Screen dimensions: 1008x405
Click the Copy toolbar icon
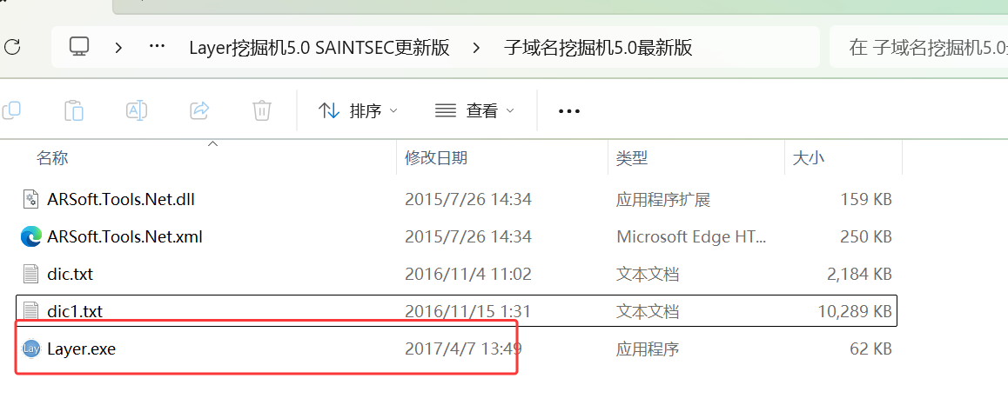click(x=11, y=110)
